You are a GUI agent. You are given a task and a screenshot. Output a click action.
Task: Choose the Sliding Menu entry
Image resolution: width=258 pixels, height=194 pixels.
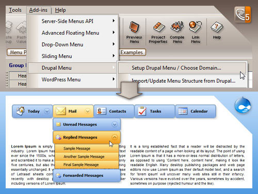coord(73,56)
